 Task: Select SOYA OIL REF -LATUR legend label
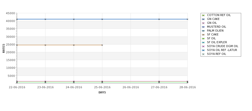click(222, 50)
